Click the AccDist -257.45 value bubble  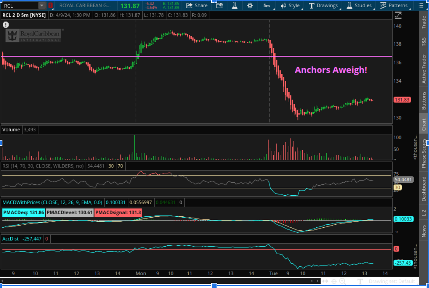point(402,263)
